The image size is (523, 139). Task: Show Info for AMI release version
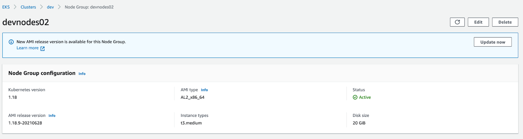[52, 116]
